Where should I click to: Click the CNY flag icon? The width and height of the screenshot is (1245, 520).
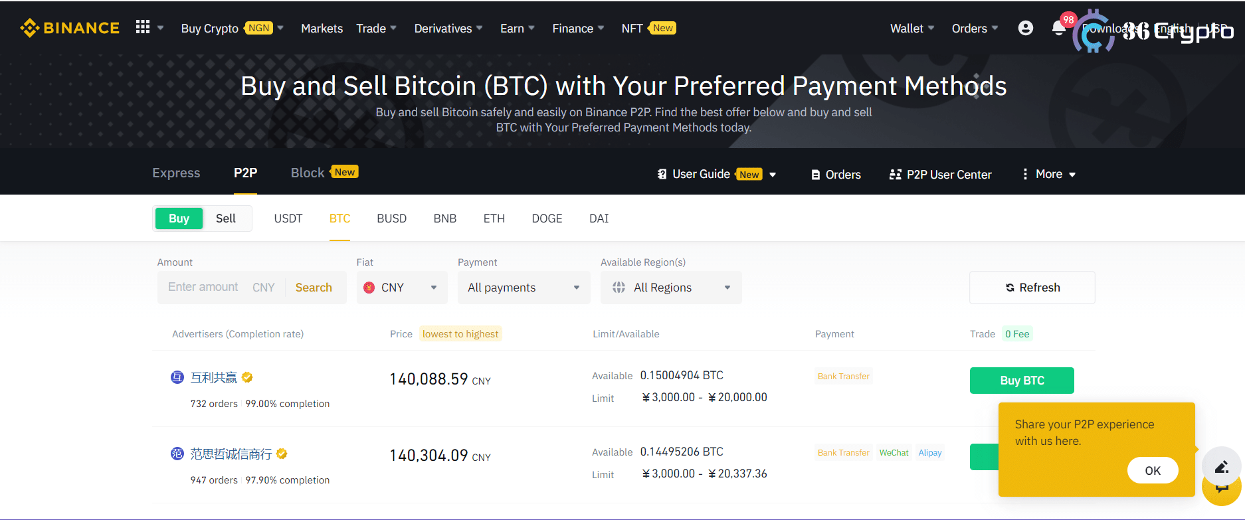(x=369, y=288)
